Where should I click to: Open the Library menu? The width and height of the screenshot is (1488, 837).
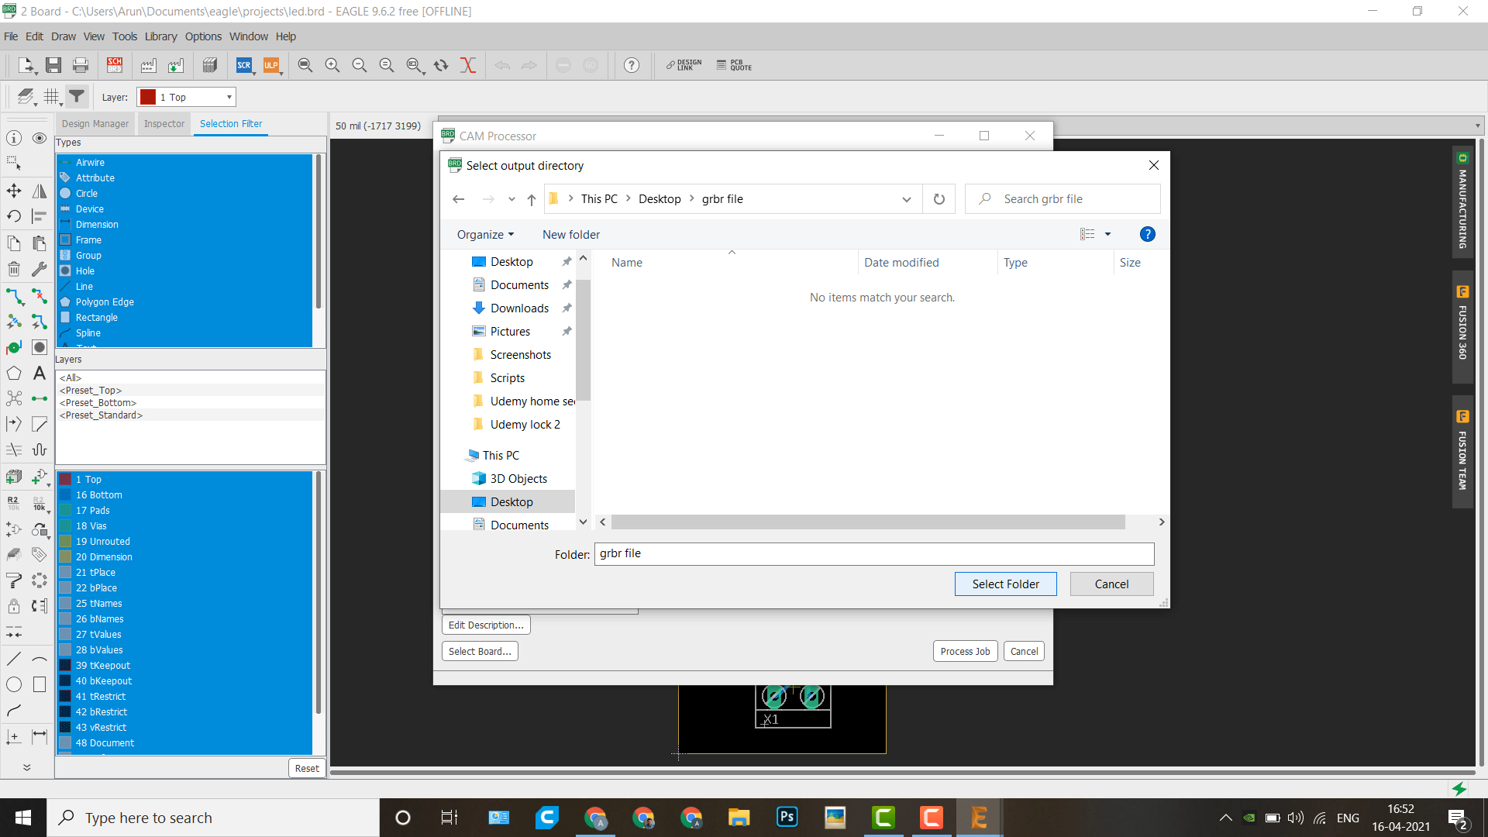coord(160,36)
